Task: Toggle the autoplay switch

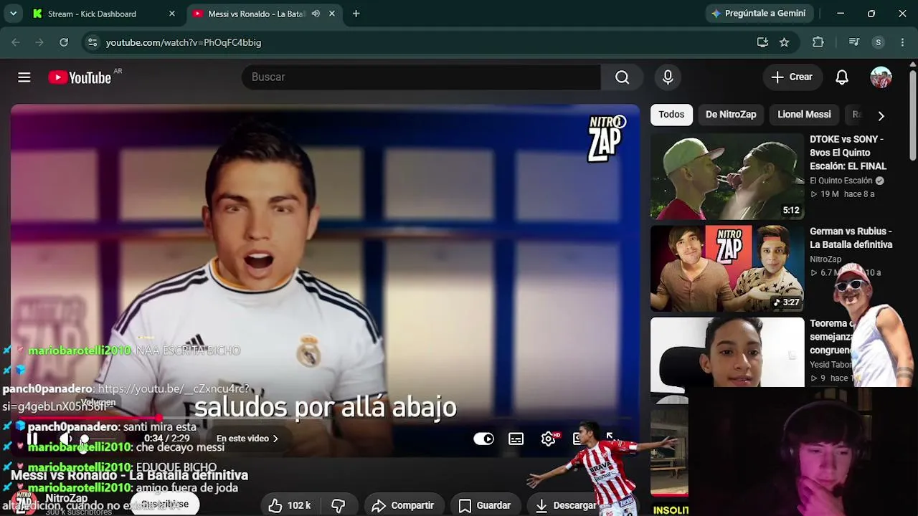Action: click(484, 439)
